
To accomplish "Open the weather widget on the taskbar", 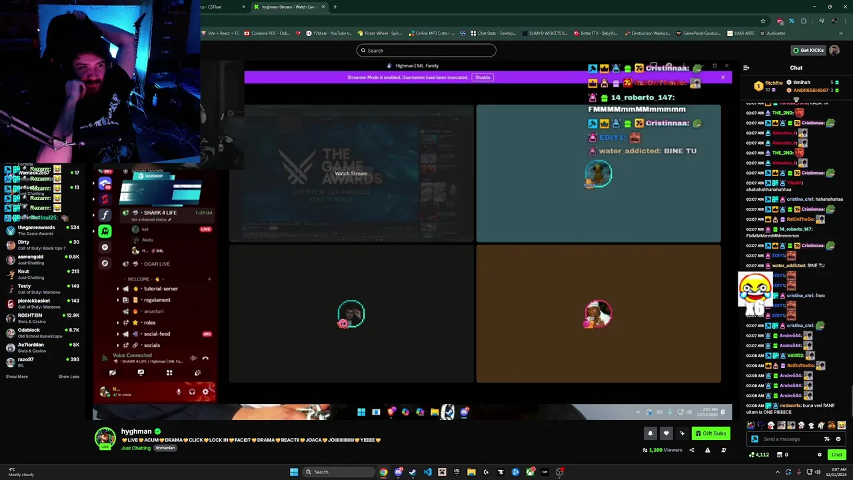I will tap(20, 472).
